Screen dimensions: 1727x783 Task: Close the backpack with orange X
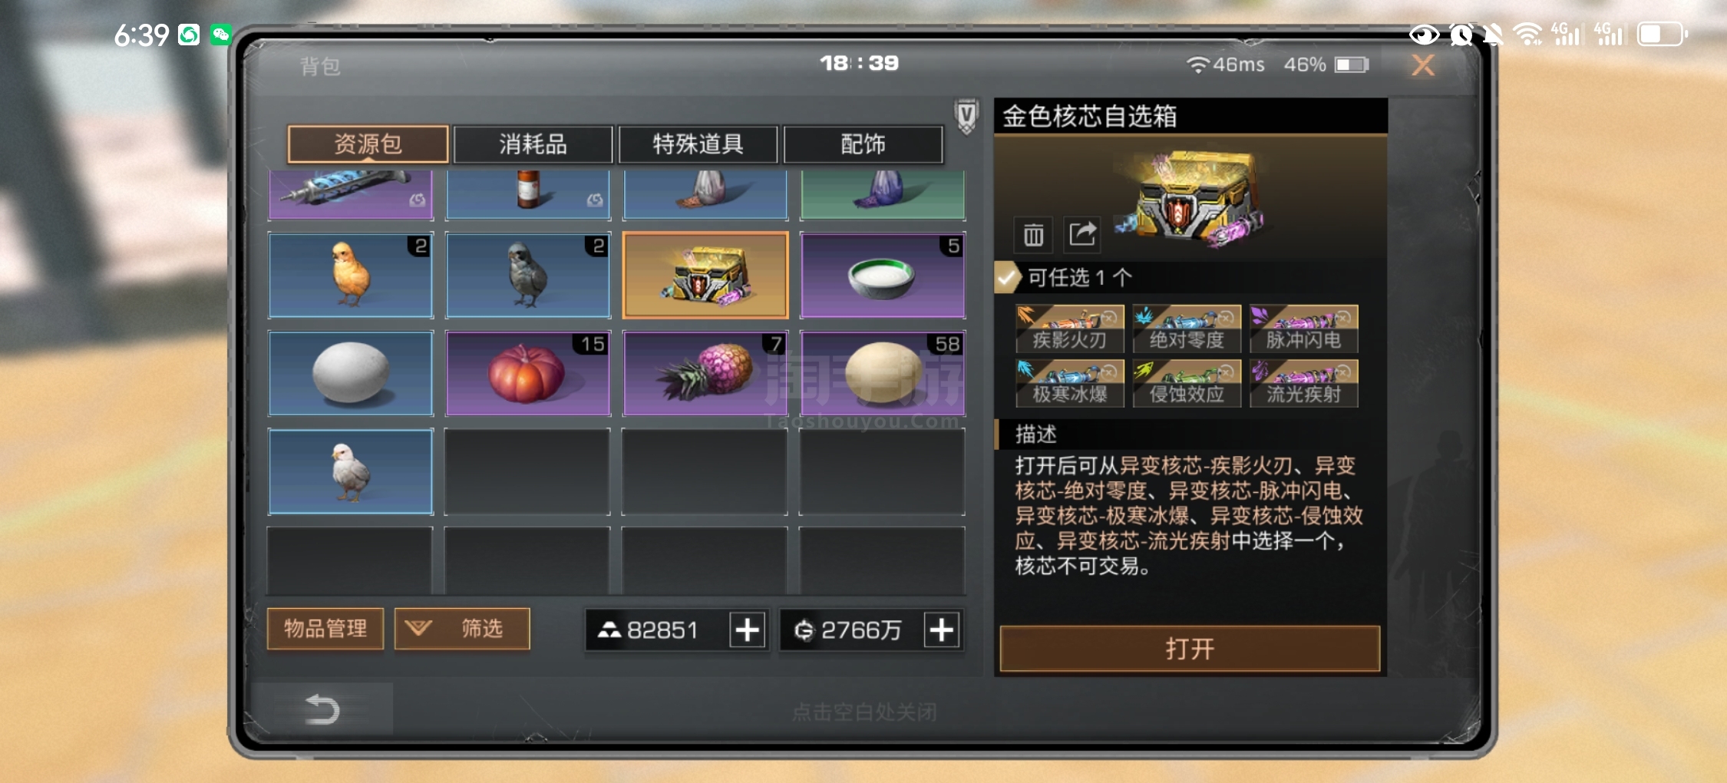pos(1423,65)
